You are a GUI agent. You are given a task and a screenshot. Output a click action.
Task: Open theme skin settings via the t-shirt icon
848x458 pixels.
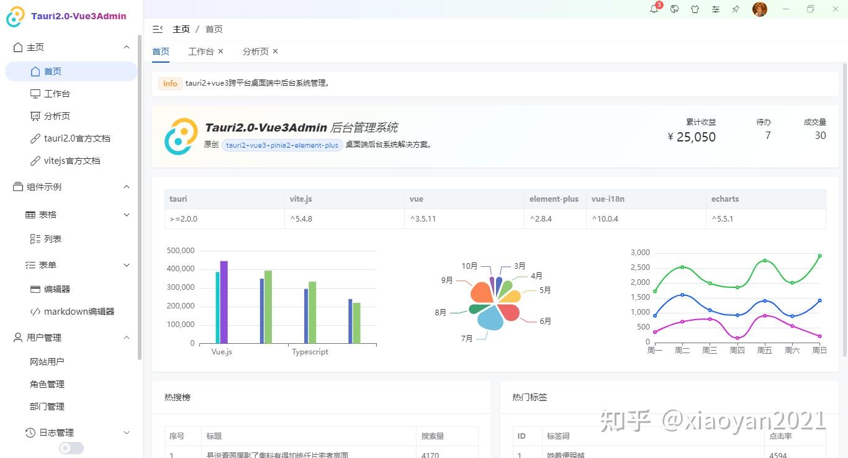[695, 9]
